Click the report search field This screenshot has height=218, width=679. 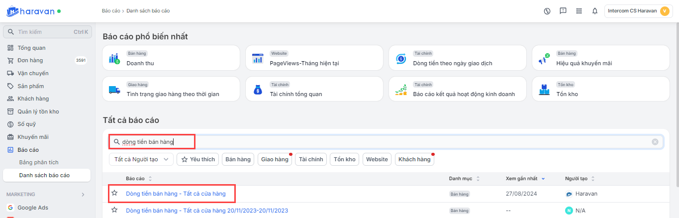tap(386, 142)
